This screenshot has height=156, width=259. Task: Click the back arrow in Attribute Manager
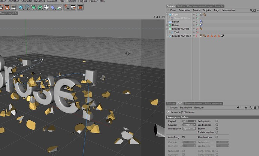(238, 107)
